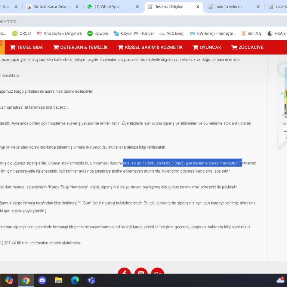Switch to the Sürücü Kursu Ankara tab
Image resolution: width=287 pixels, height=287 pixels.
pyautogui.click(x=52, y=7)
